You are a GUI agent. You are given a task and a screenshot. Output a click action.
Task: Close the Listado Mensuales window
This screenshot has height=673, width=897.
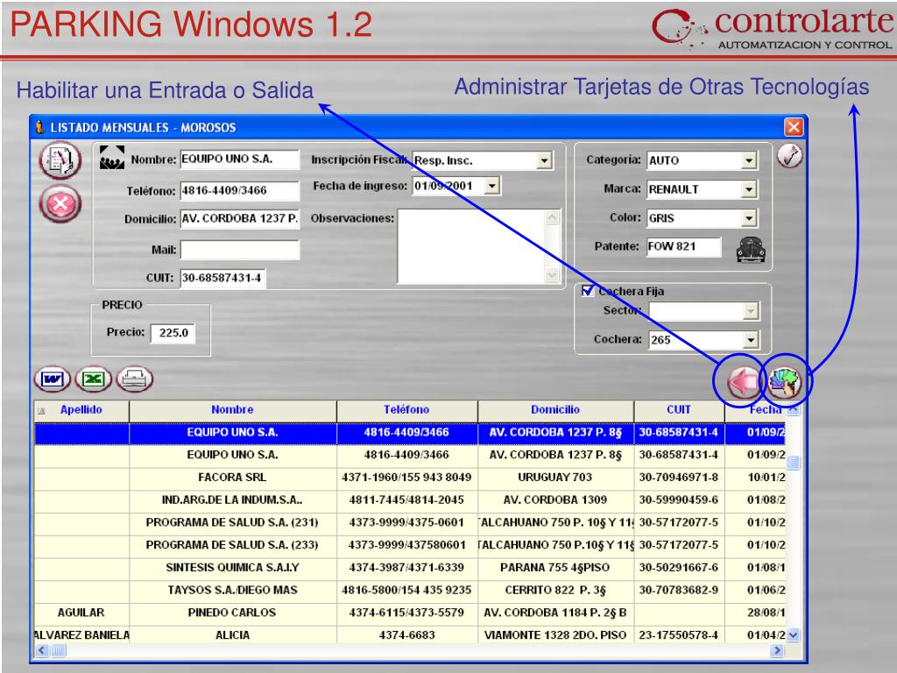click(793, 126)
